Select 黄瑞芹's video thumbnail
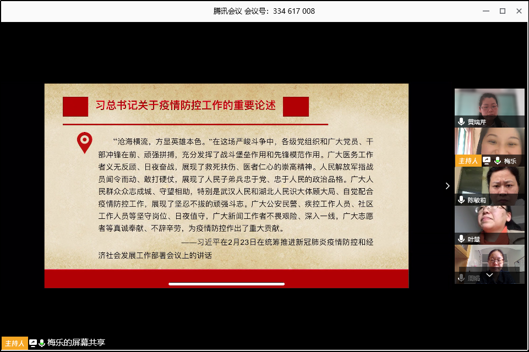 489,105
